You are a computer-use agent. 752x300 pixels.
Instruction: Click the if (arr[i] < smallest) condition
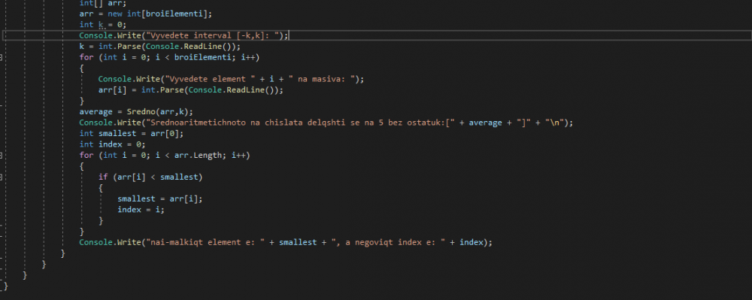pyautogui.click(x=150, y=177)
